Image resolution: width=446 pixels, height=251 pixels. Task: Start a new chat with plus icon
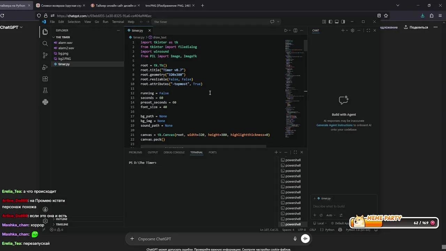click(x=343, y=30)
